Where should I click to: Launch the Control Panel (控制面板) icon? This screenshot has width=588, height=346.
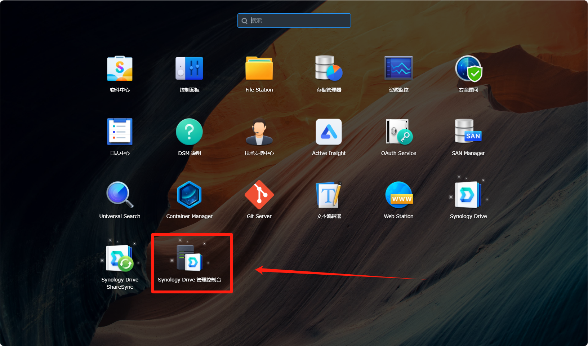click(x=189, y=69)
